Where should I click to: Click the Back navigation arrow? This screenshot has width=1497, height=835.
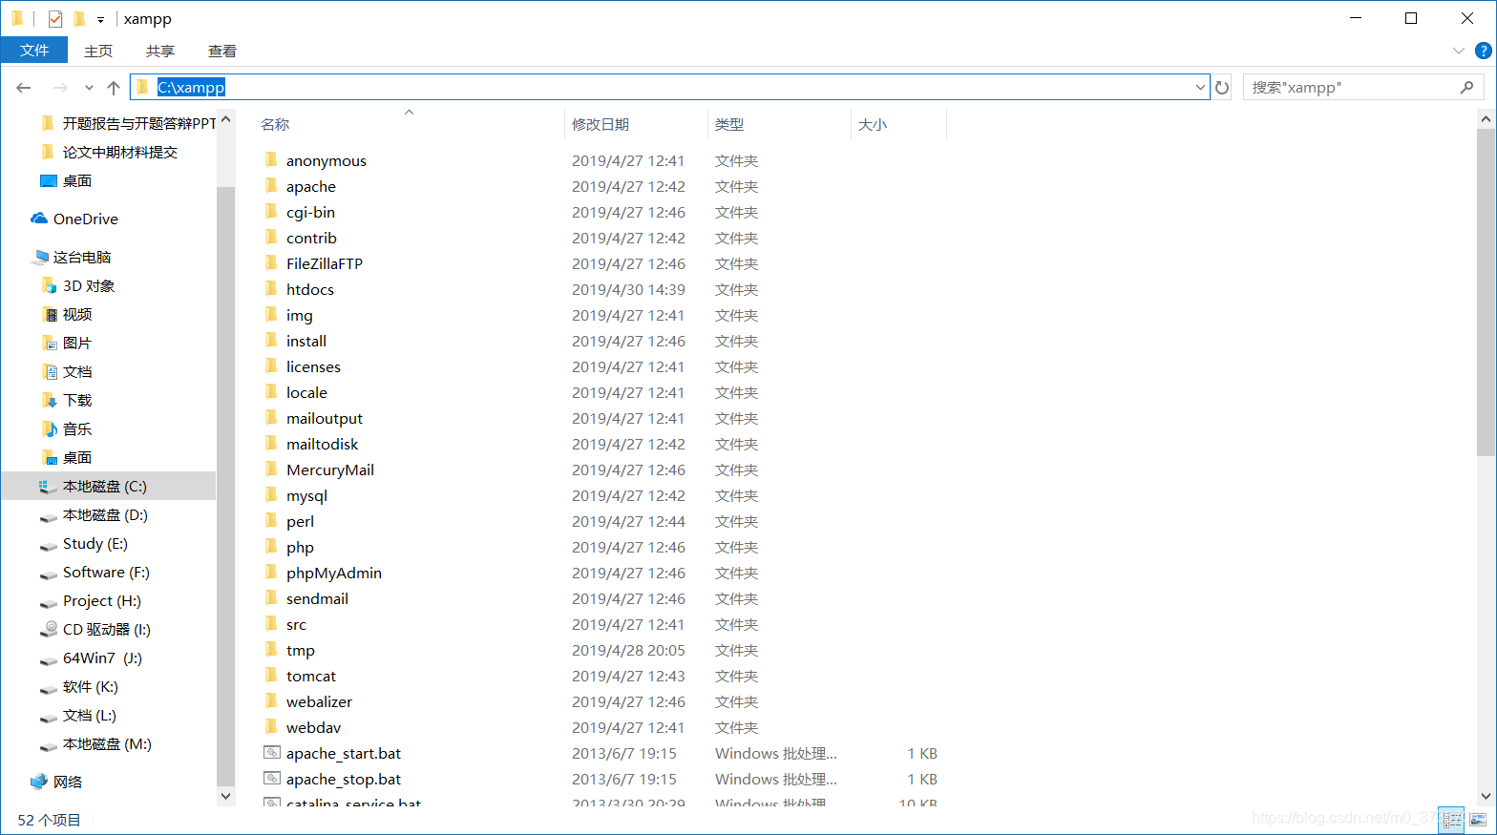pos(24,88)
